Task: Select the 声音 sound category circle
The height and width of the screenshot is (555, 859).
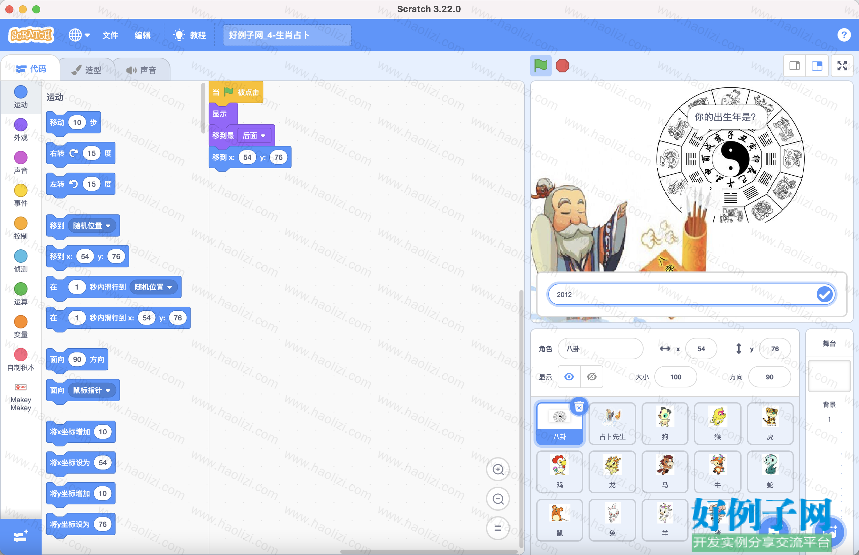Action: click(20, 162)
